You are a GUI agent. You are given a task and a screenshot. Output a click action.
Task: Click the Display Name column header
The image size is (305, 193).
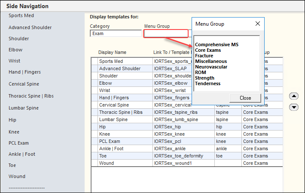(x=112, y=52)
